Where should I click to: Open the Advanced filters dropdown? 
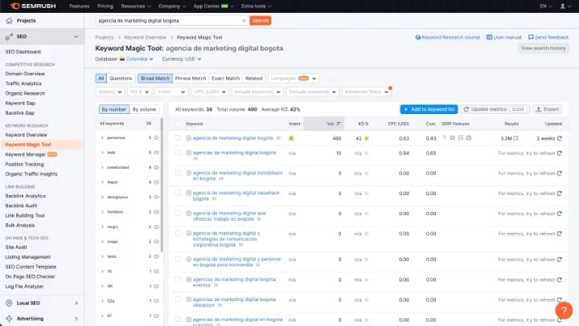tap(367, 92)
